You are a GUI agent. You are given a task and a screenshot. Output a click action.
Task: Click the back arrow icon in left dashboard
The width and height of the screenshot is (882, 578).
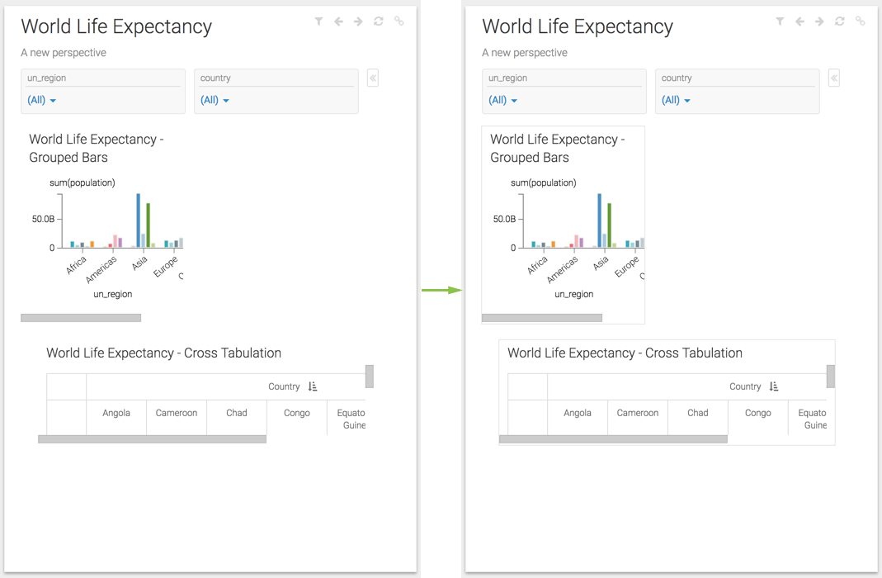(x=338, y=21)
